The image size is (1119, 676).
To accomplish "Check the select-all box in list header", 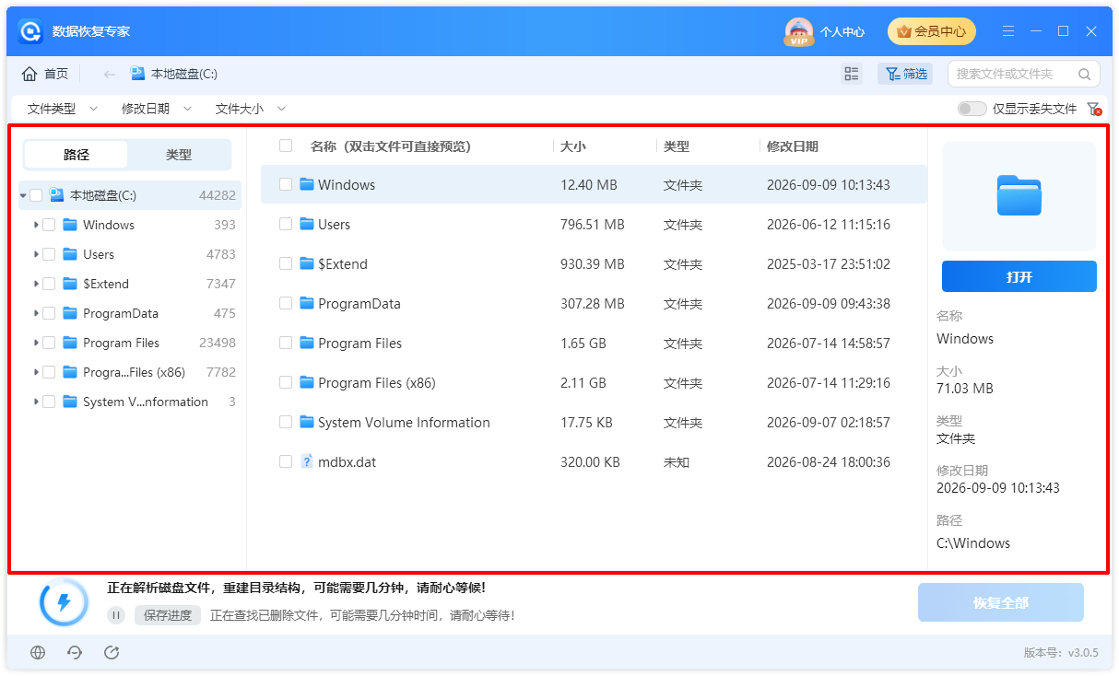I will coord(286,146).
